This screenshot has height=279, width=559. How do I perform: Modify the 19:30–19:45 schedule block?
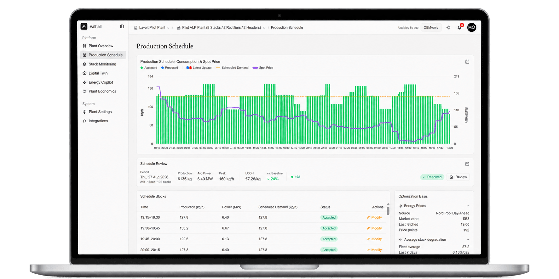374,228
